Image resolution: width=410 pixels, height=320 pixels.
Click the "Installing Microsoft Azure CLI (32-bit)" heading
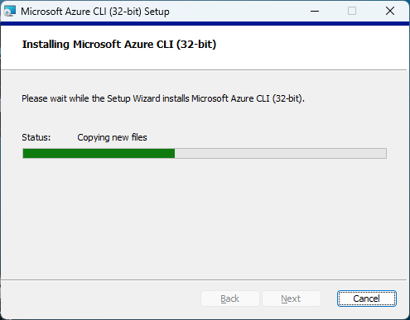(119, 45)
